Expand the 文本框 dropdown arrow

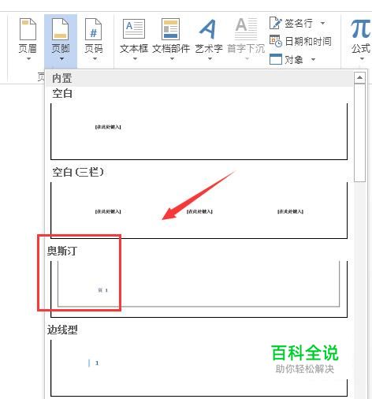coord(135,58)
